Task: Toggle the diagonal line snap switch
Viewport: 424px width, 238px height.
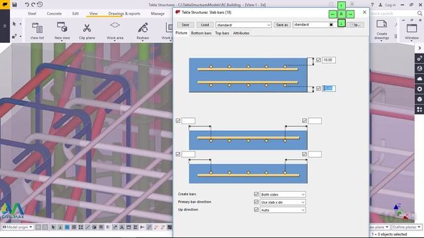Action: 87,227
